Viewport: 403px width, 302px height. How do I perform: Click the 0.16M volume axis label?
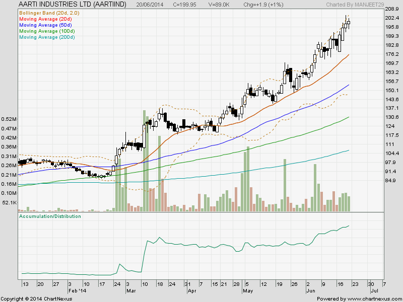pos(9,184)
